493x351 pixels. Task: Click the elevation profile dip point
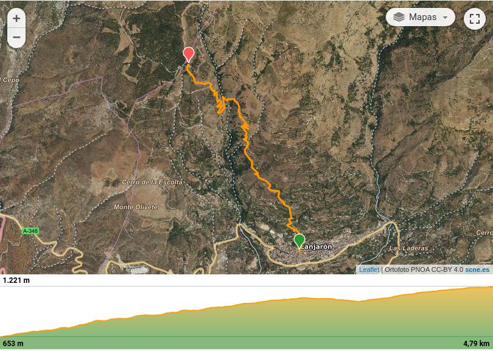(358, 301)
